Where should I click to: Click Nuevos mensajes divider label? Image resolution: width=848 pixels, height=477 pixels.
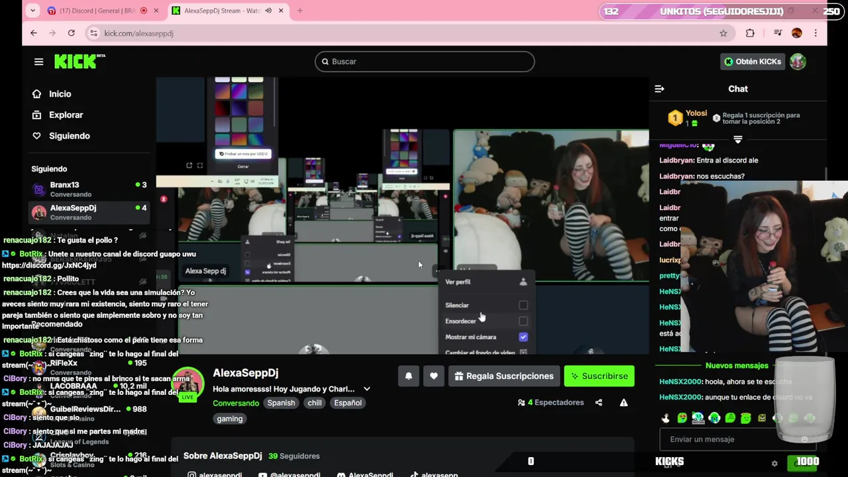click(x=737, y=366)
